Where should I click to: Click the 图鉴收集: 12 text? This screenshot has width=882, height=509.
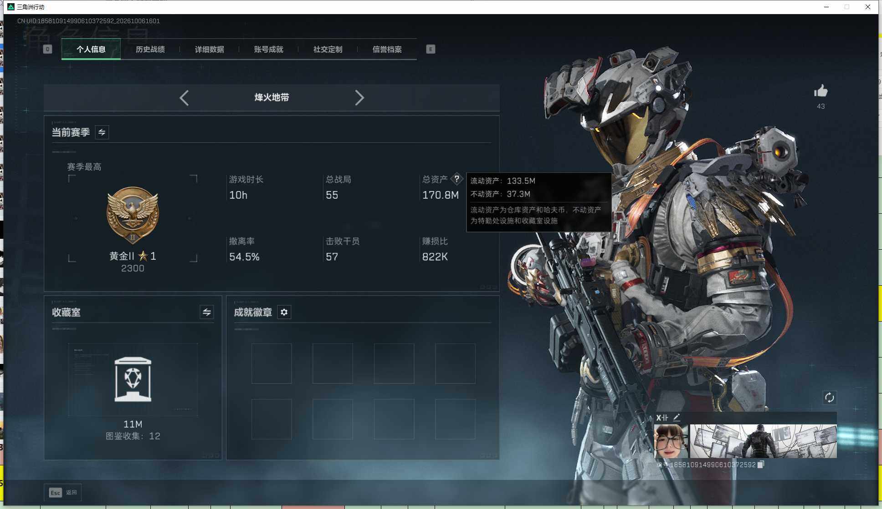(133, 436)
